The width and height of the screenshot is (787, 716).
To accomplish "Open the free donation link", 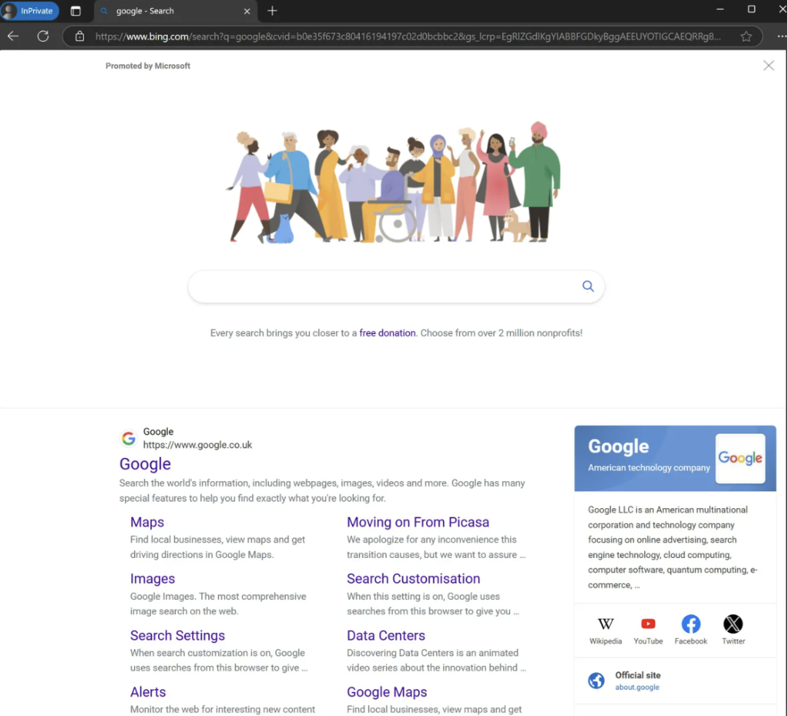I will coord(387,333).
